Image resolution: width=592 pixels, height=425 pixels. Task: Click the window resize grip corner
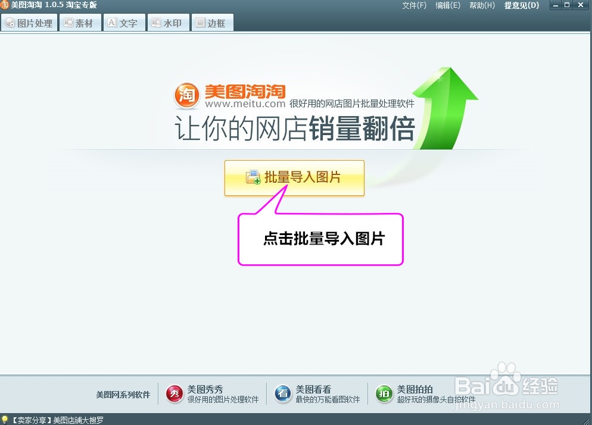(587, 421)
